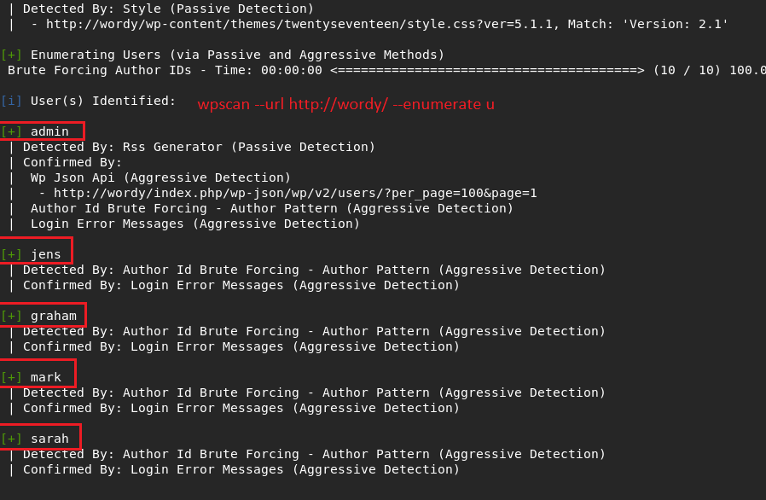Click the Brute Forcing Author IDs progress bar
The image size is (766, 500).
pyautogui.click(x=487, y=70)
